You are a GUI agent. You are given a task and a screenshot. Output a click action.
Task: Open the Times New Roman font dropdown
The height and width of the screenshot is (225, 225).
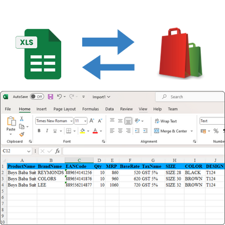click(54, 121)
